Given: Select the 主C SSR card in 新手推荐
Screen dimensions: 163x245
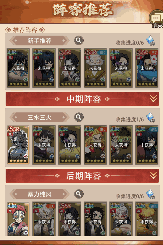Looking at the screenshot, I should [147, 68].
